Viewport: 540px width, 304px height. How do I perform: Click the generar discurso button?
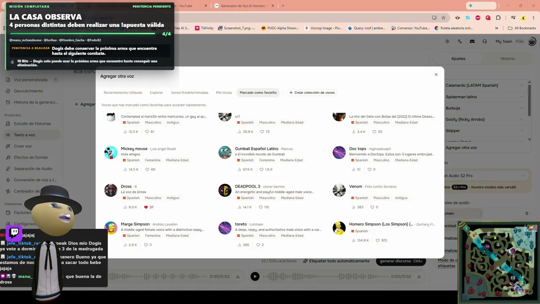pyautogui.click(x=401, y=261)
